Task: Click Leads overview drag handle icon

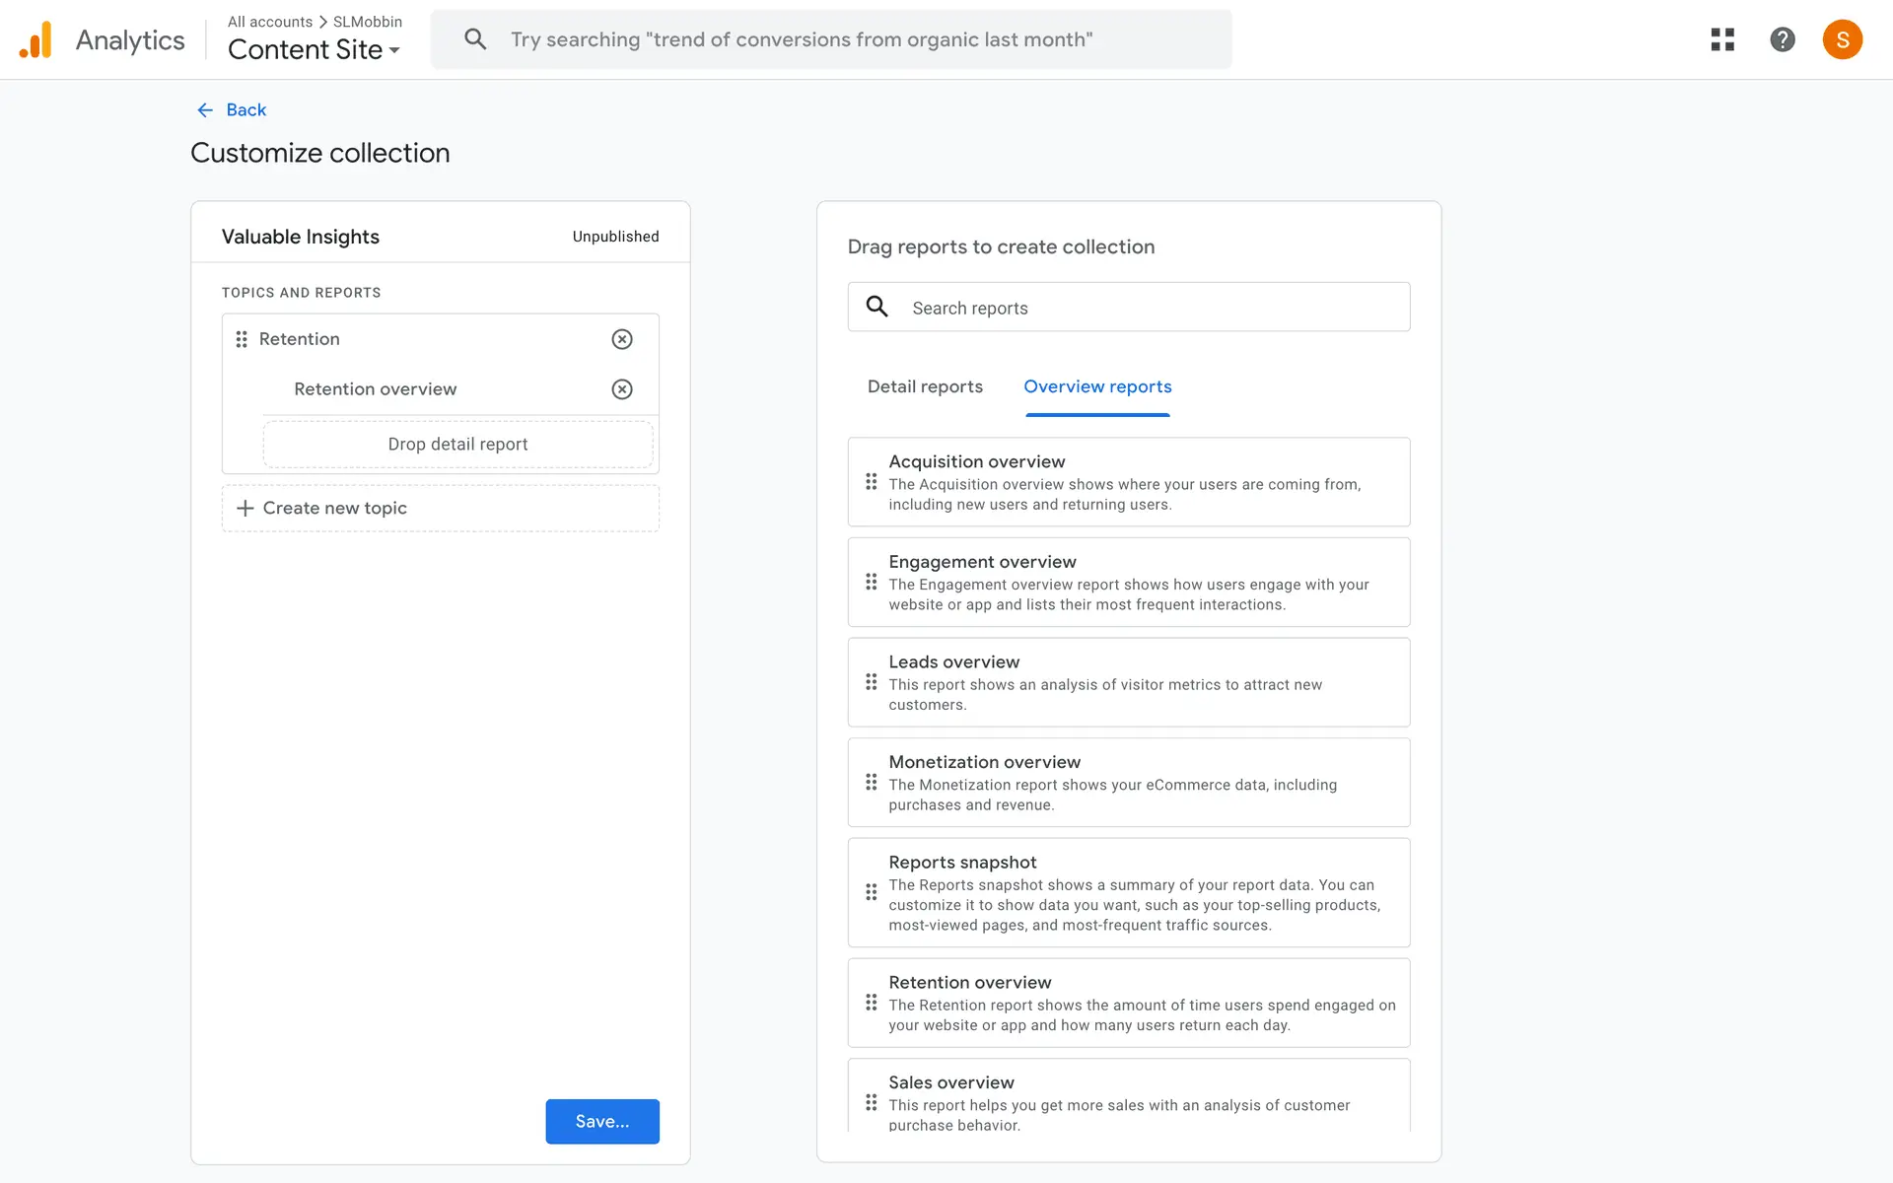Action: [871, 682]
